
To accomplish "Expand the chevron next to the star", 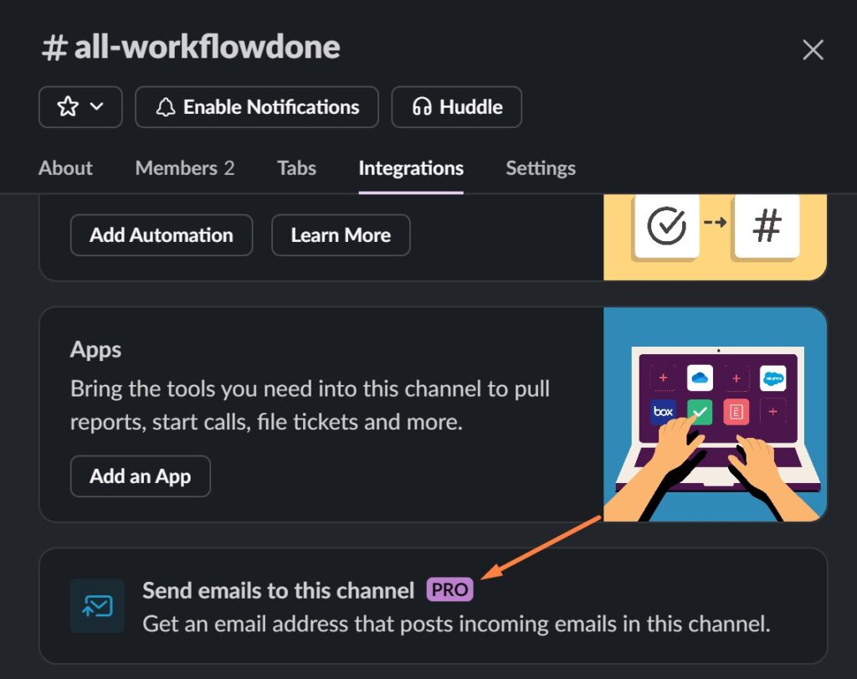I will 96,107.
